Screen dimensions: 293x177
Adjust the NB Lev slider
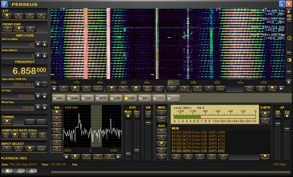point(148,123)
